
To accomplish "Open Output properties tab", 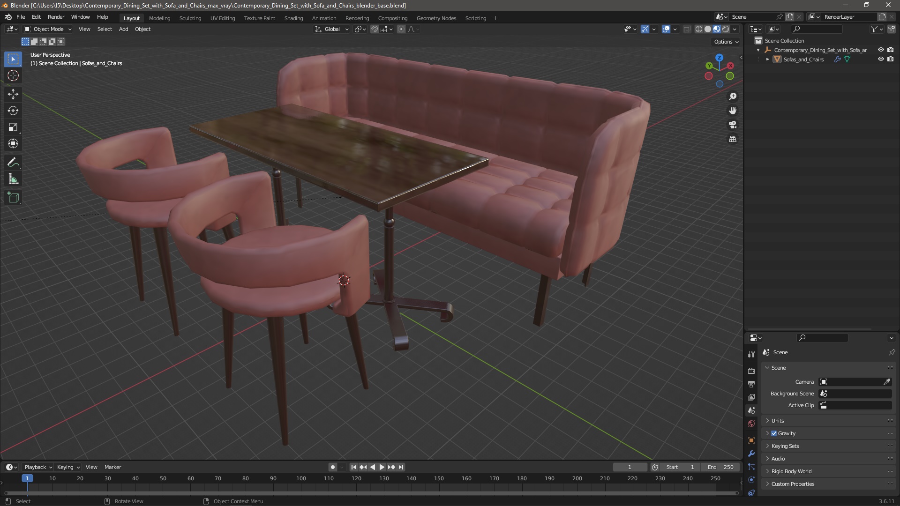I will [x=751, y=384].
